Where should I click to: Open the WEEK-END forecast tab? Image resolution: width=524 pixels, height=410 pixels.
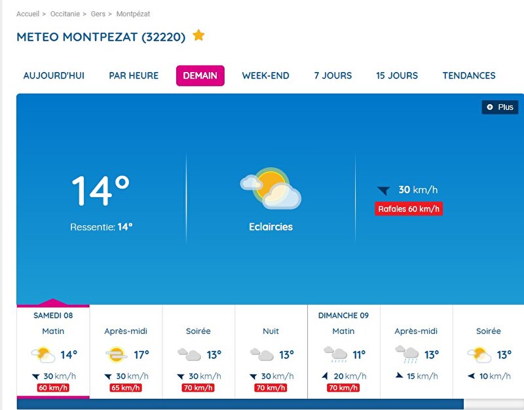pyautogui.click(x=266, y=75)
